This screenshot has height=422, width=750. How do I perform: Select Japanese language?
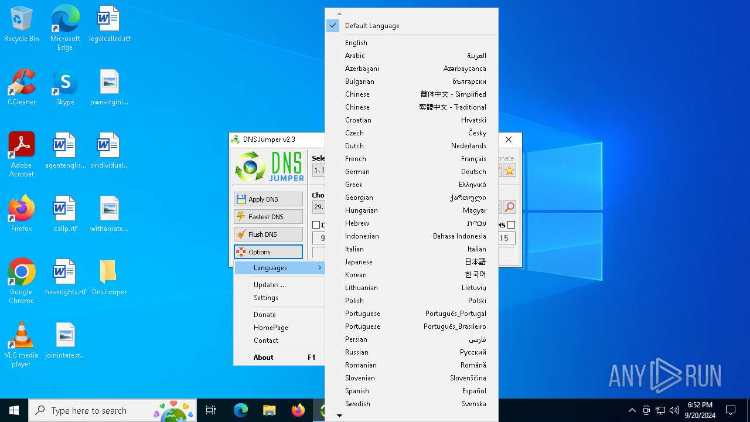pyautogui.click(x=411, y=262)
